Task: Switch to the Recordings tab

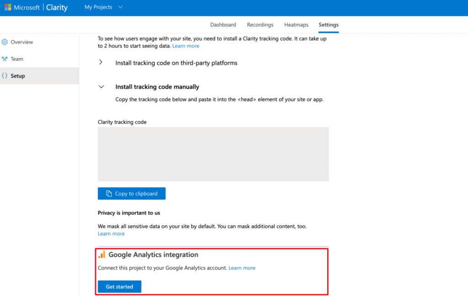Action: pyautogui.click(x=260, y=25)
